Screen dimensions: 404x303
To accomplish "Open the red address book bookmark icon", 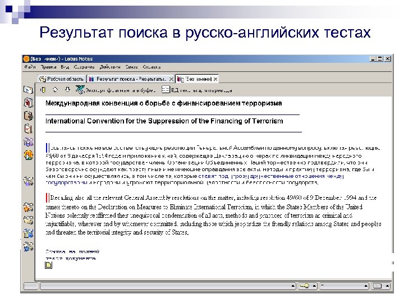I will (x=29, y=103).
